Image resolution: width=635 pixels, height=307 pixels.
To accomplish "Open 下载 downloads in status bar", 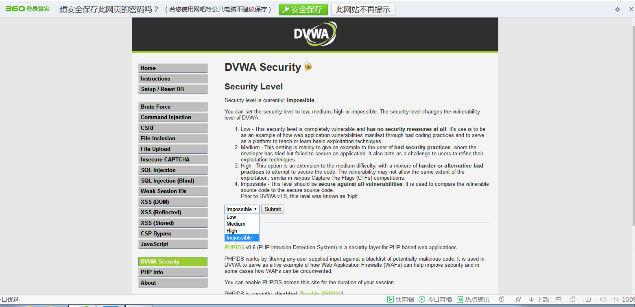I will [x=539, y=299].
